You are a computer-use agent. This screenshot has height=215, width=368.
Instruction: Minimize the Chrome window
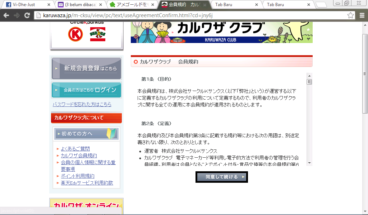click(x=338, y=3)
